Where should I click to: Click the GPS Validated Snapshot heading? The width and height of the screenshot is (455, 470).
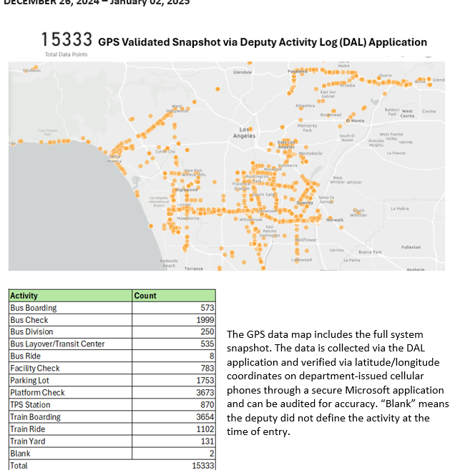coord(263,43)
